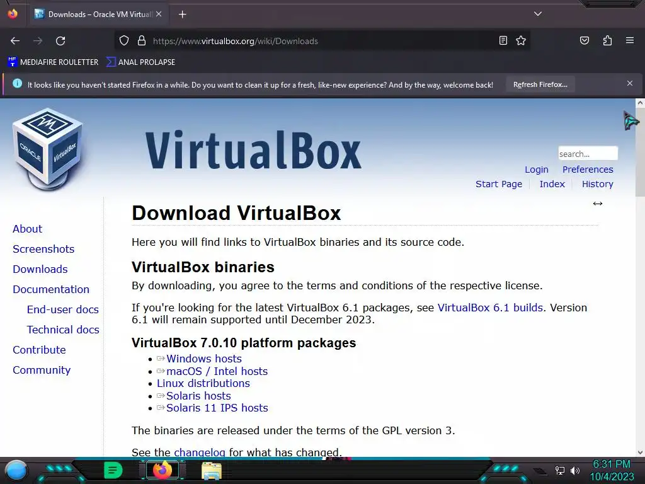Open the changelog link
This screenshot has height=484, width=645.
pyautogui.click(x=200, y=452)
